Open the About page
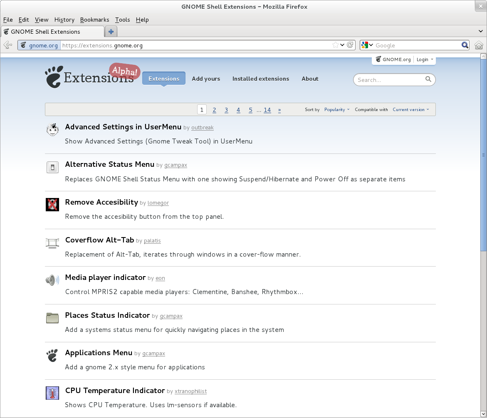The height and width of the screenshot is (418, 487). 310,79
